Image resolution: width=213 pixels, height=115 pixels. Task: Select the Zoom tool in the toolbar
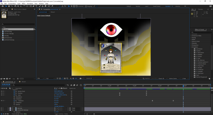pyautogui.click(x=12, y=6)
